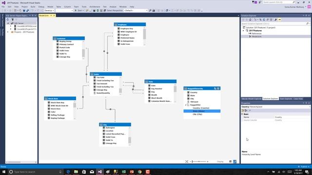Switch to Tabular Model Explorer tab
Image resolution: width=312 pixels, height=175 pixels.
pos(252,99)
